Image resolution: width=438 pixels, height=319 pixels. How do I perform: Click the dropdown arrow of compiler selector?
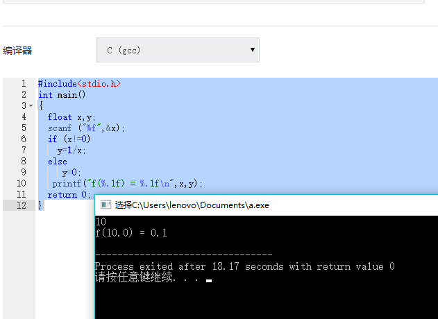[x=253, y=50]
